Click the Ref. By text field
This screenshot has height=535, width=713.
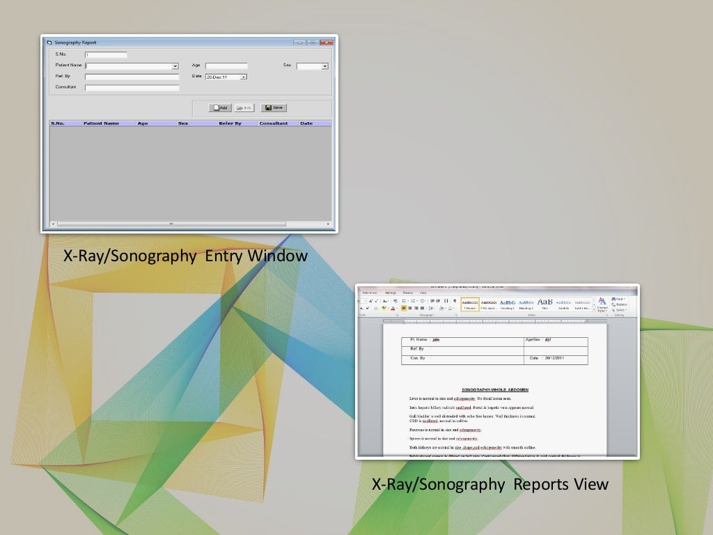132,77
